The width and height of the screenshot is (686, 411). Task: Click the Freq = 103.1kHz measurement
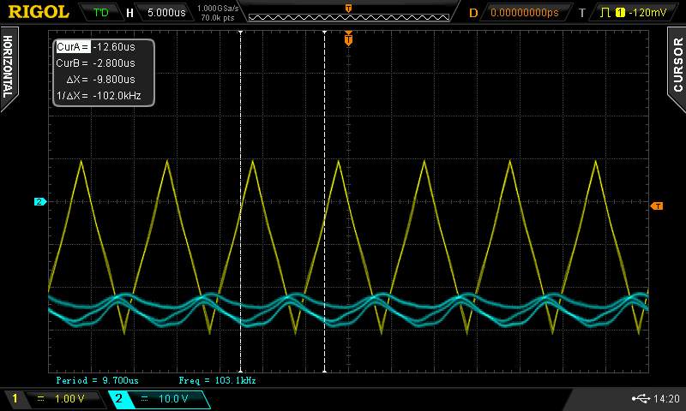tap(217, 379)
